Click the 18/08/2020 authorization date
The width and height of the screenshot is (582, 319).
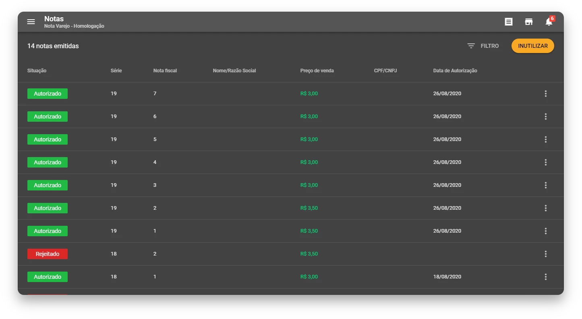point(447,277)
